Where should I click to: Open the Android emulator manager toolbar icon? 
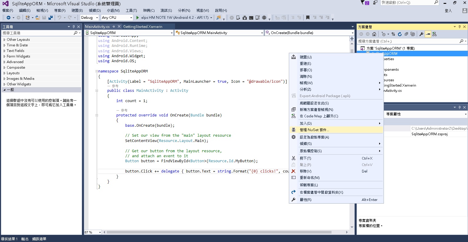pyautogui.click(x=238, y=18)
